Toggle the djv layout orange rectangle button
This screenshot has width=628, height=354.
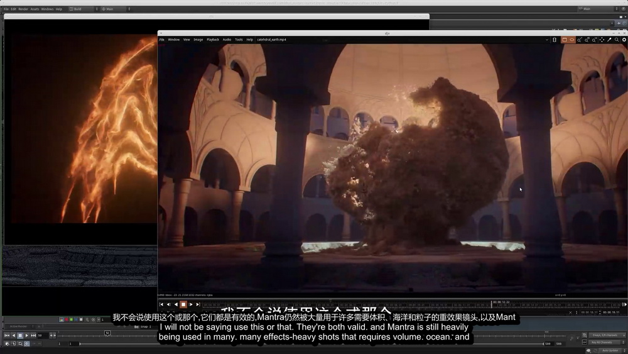point(565,40)
